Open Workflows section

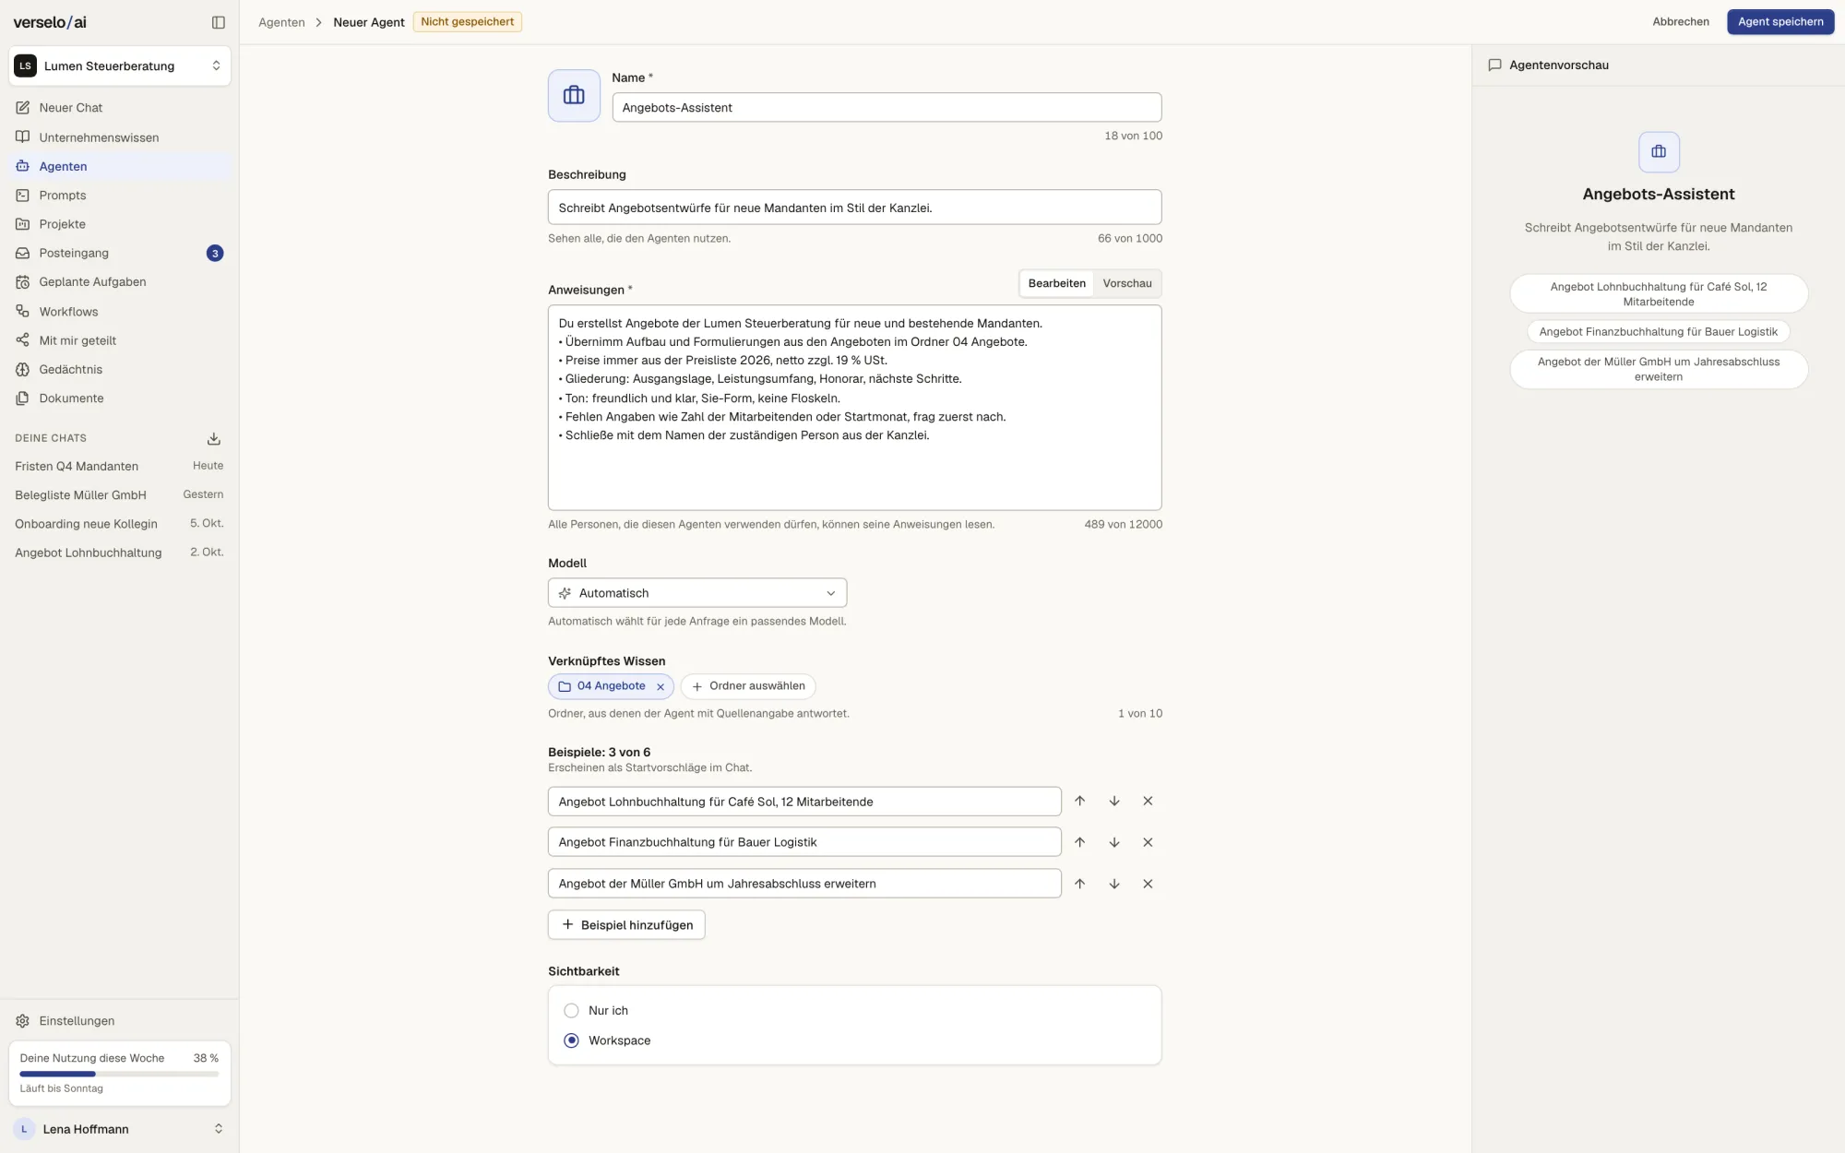point(120,312)
